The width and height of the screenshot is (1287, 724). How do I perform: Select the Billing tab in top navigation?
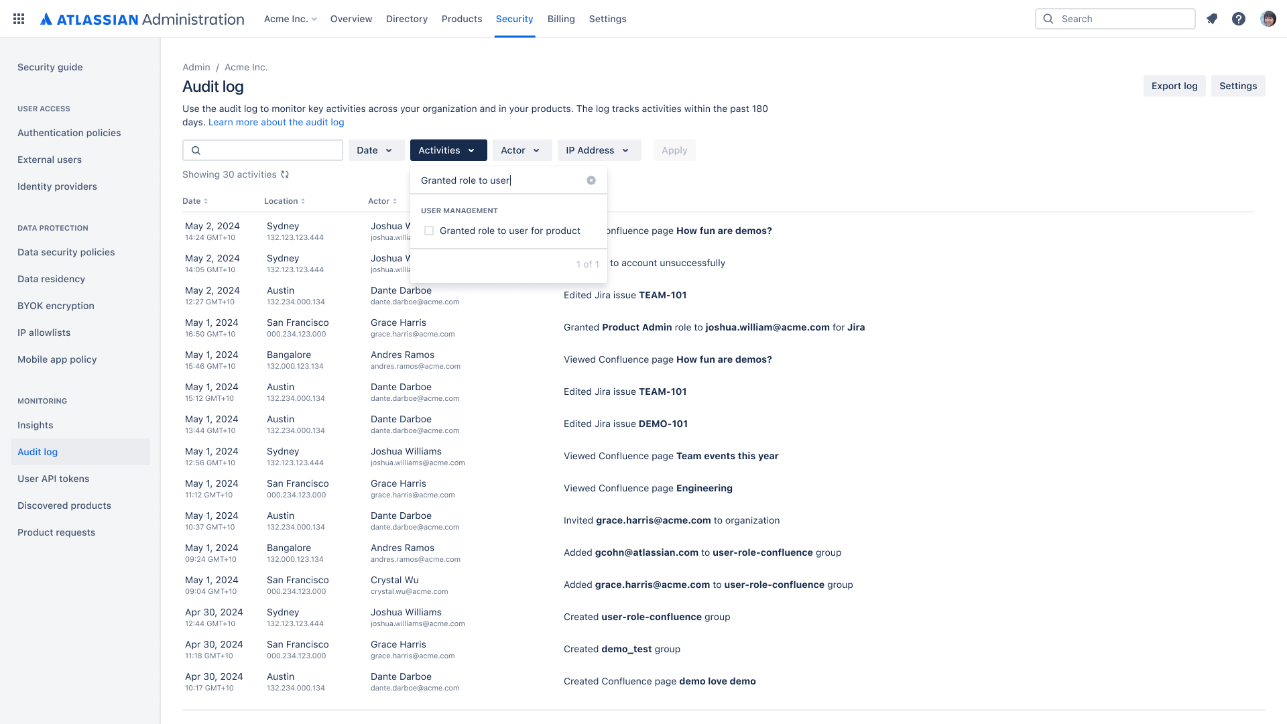pos(561,19)
